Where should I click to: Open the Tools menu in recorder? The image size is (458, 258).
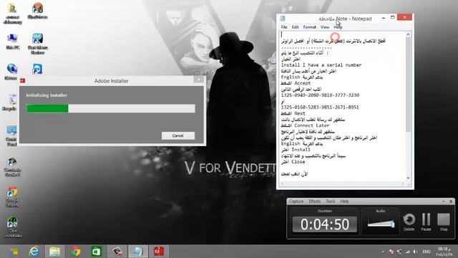tap(331, 201)
